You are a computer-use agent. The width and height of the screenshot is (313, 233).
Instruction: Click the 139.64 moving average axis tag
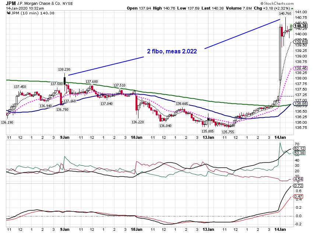point(300,42)
